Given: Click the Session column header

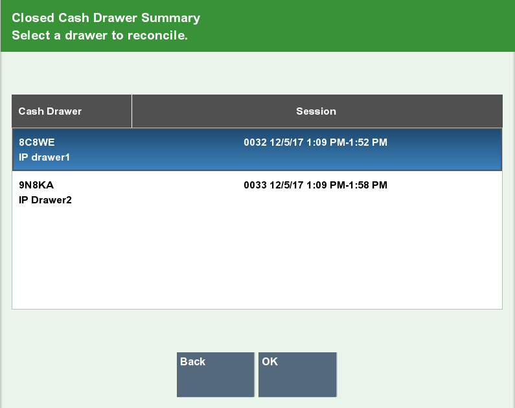Looking at the screenshot, I should coord(317,111).
